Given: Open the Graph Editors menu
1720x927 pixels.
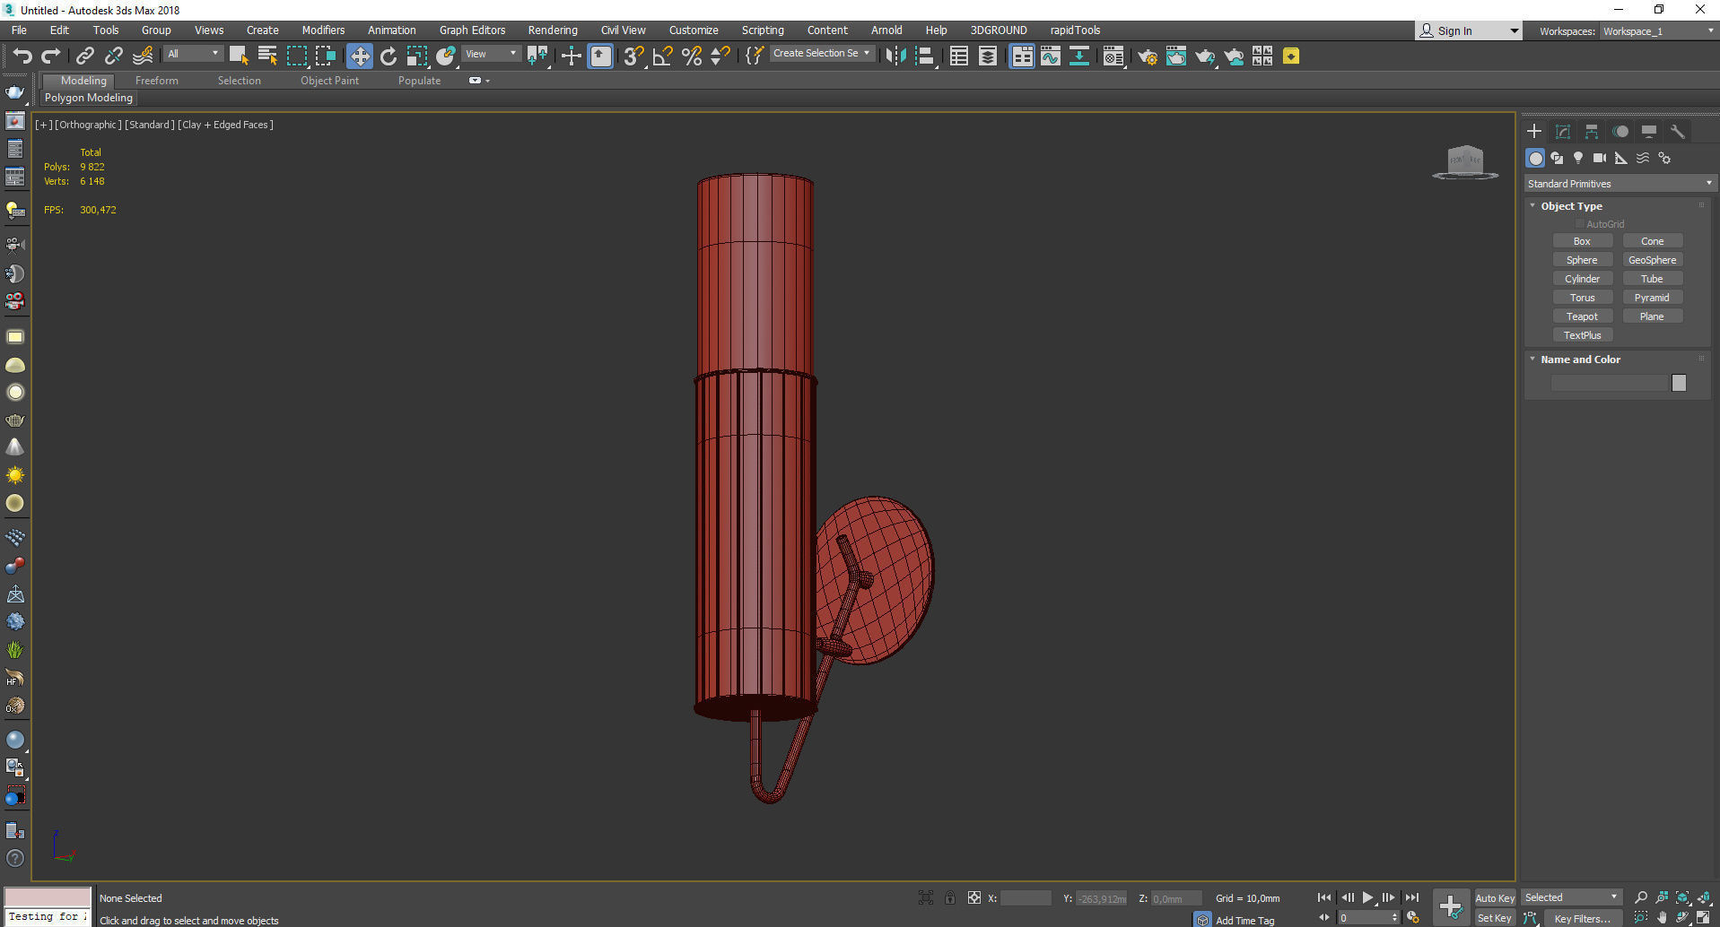Looking at the screenshot, I should 472,30.
